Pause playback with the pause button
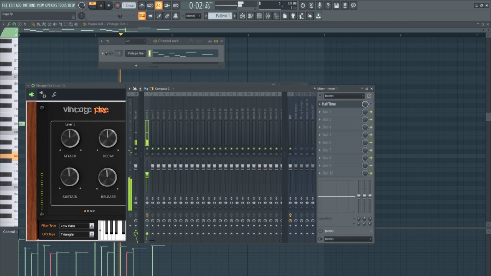Image resolution: width=491 pixels, height=276 pixels. click(101, 5)
